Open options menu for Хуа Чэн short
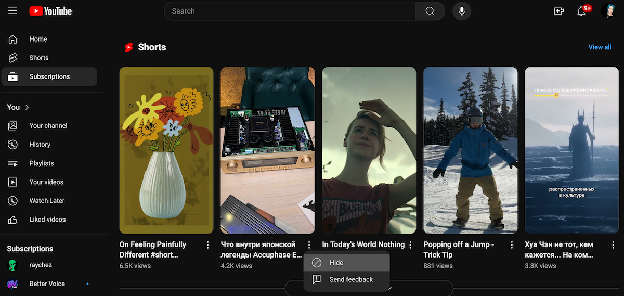The width and height of the screenshot is (624, 296). [x=613, y=245]
